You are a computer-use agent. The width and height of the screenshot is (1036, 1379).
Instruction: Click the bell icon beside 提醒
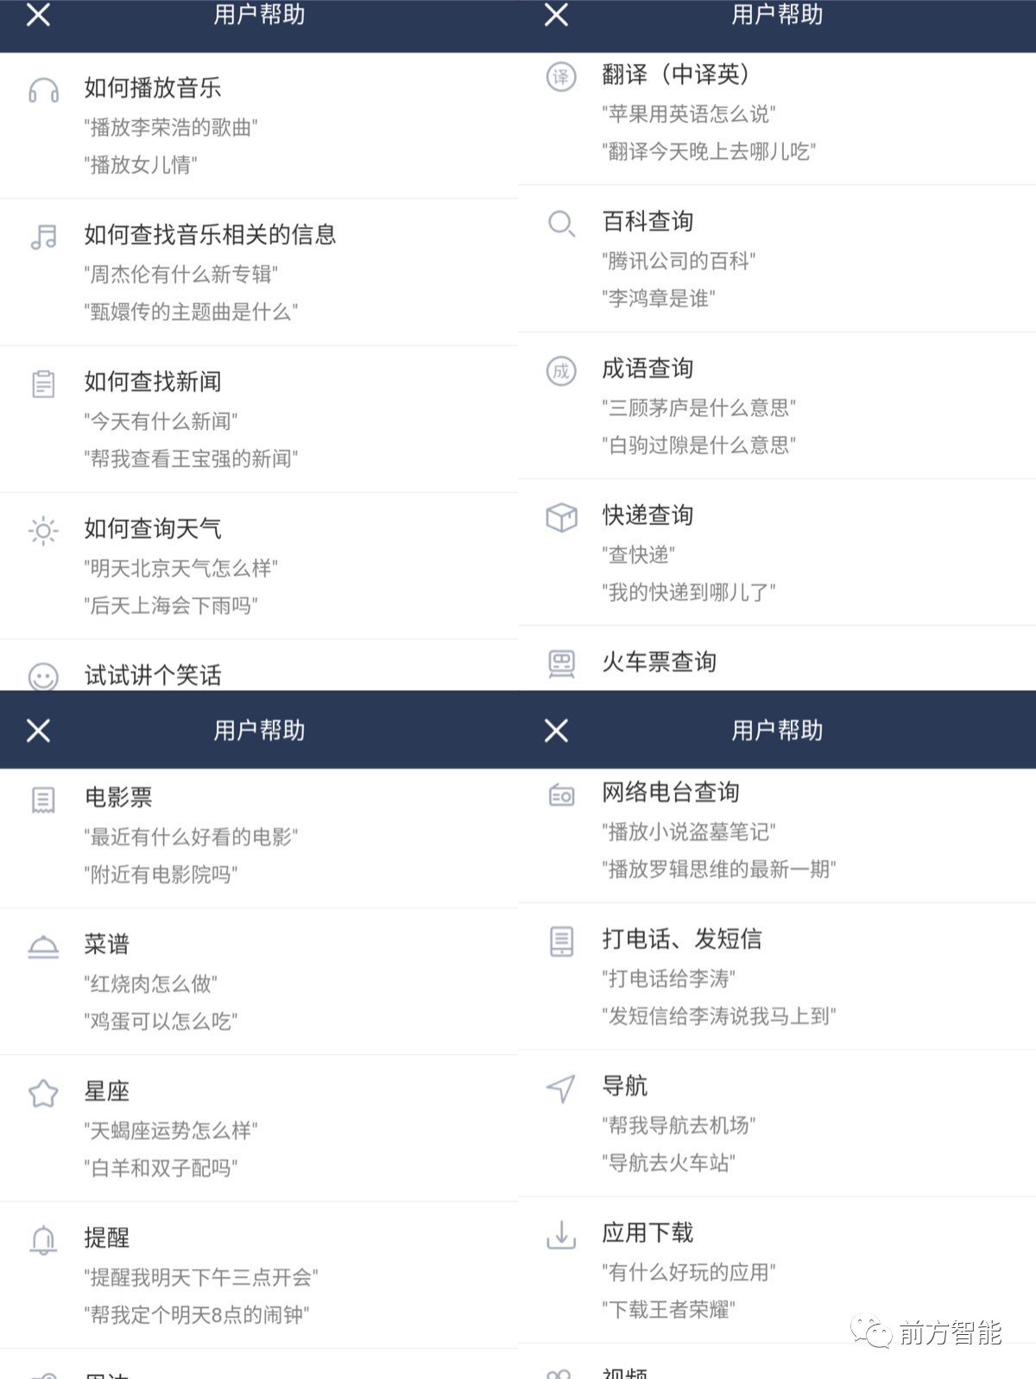point(43,1240)
